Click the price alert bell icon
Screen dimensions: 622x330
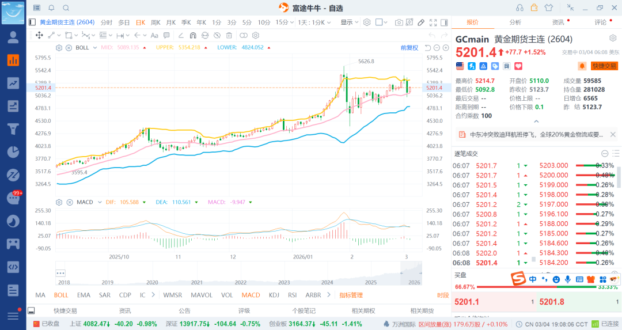(582, 66)
